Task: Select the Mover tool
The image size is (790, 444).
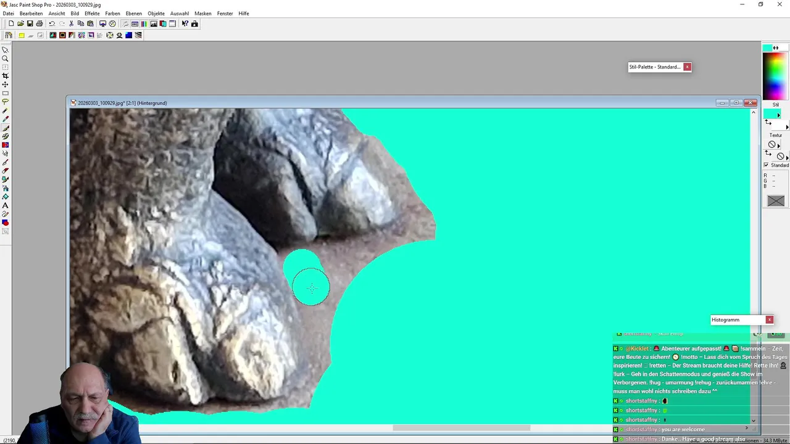Action: 6,84
